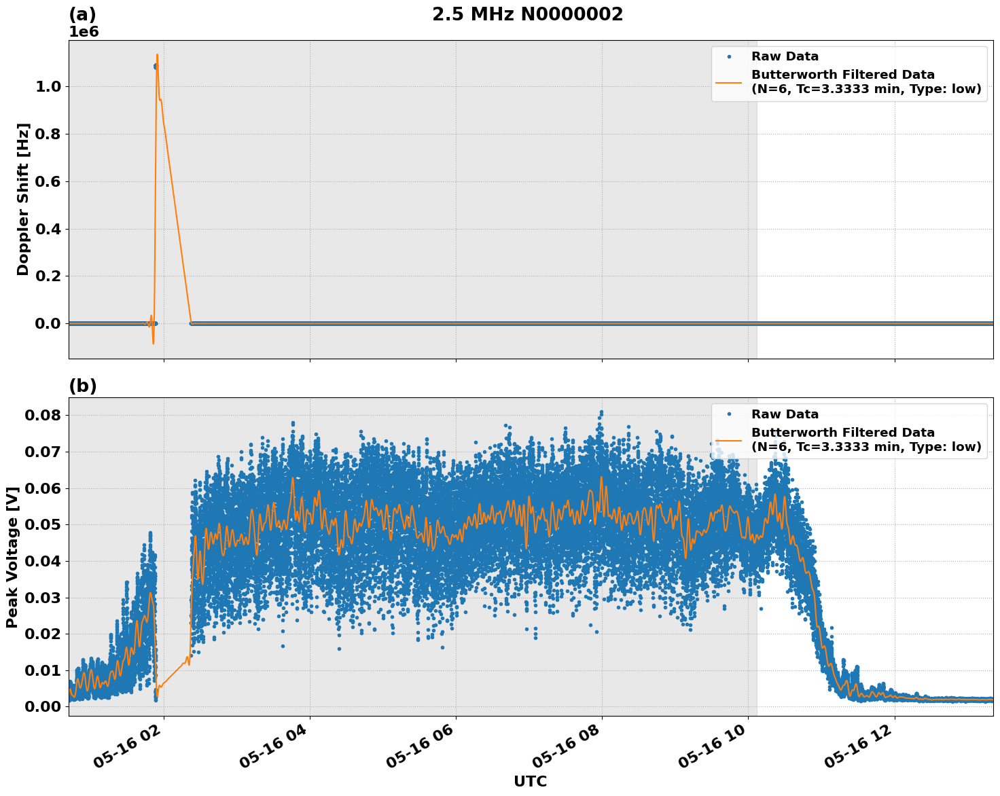Click the orange Doppler spike peak

(x=158, y=55)
